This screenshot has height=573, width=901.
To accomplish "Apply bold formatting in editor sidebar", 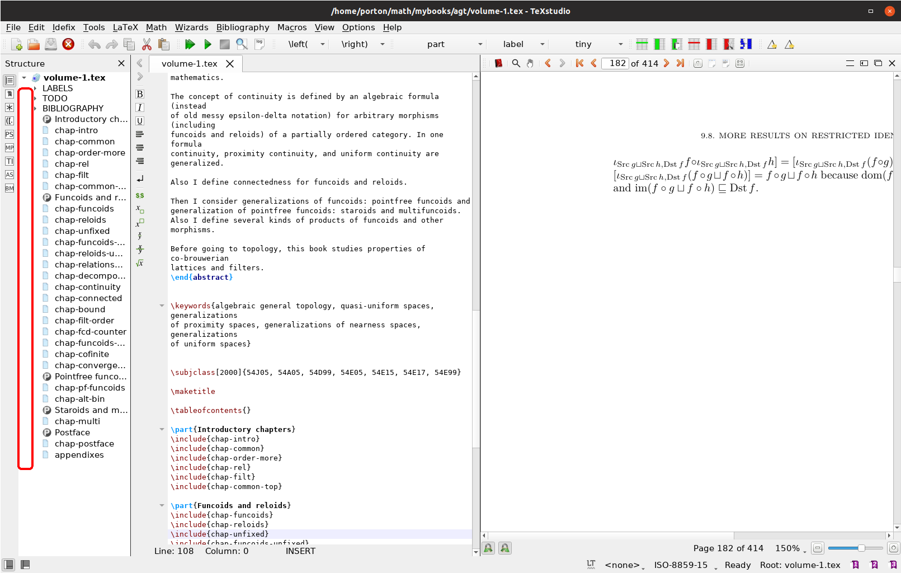I will (140, 94).
